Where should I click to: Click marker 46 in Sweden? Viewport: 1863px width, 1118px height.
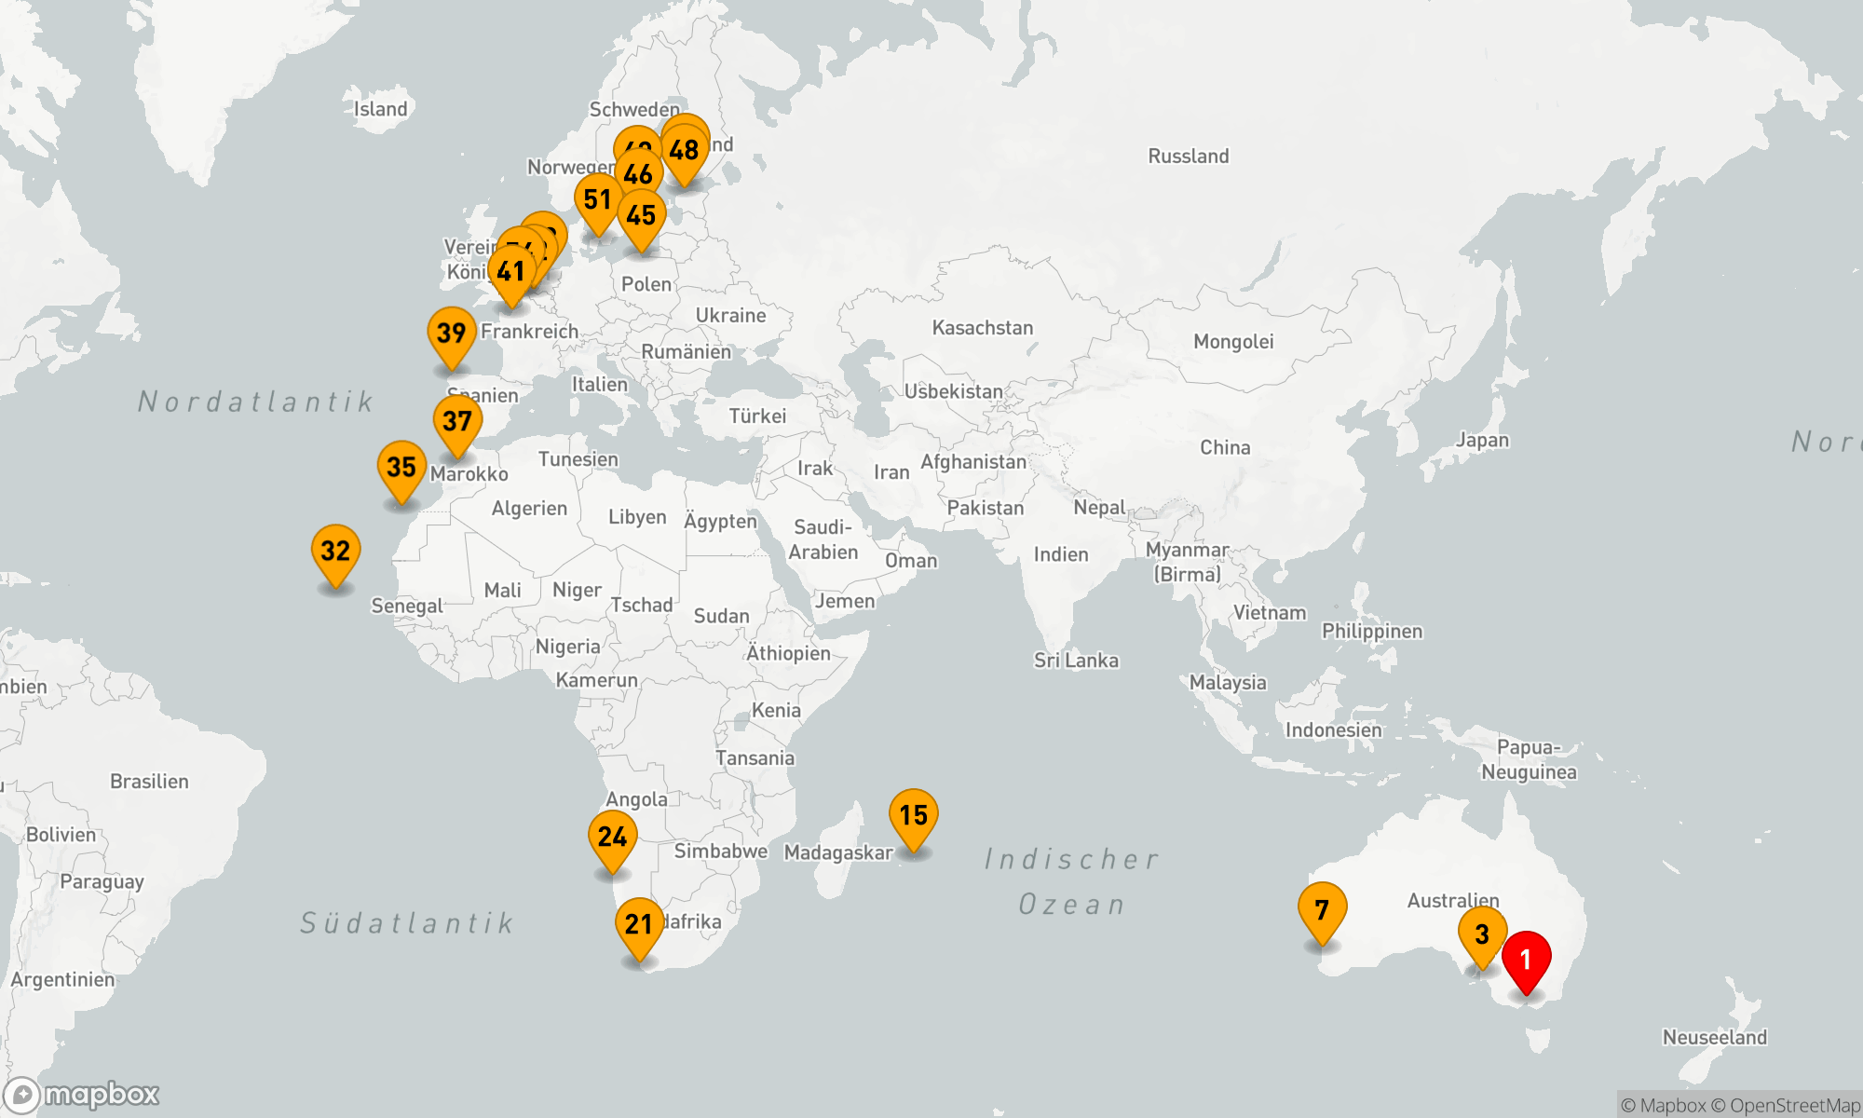[639, 175]
